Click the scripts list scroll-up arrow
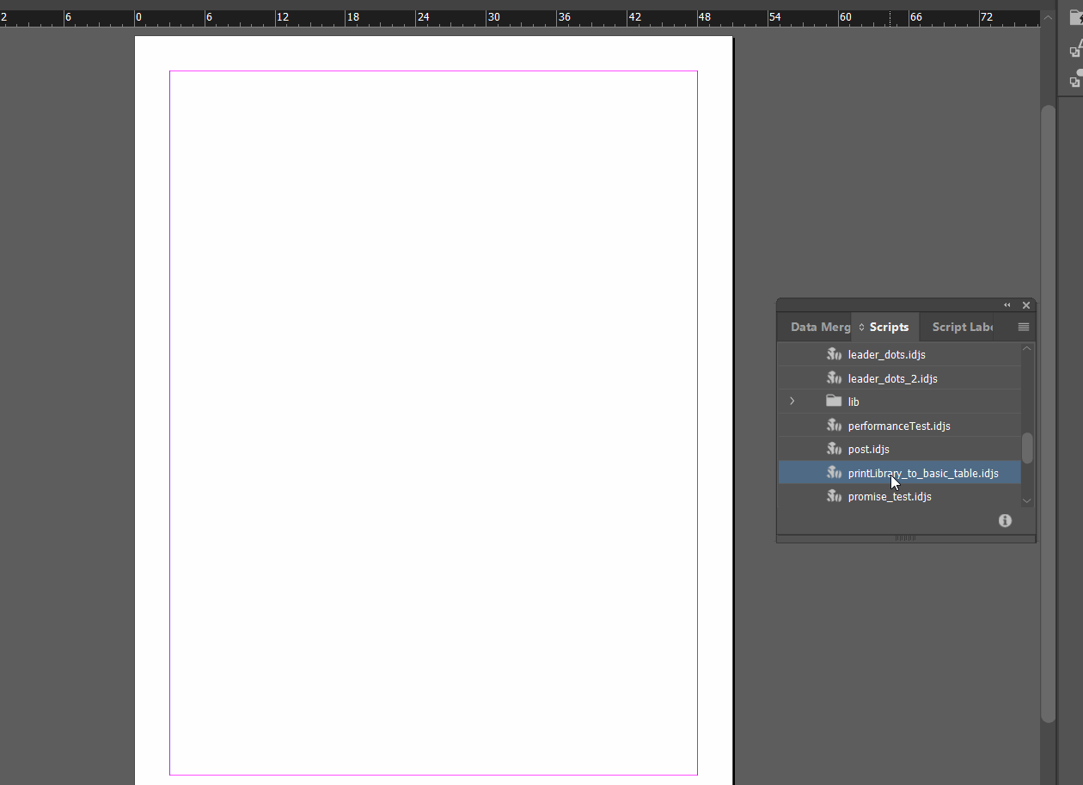This screenshot has height=785, width=1083. point(1027,348)
